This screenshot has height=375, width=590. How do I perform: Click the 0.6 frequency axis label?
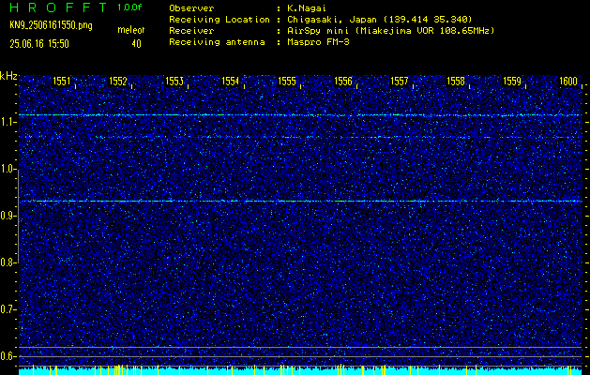point(8,356)
